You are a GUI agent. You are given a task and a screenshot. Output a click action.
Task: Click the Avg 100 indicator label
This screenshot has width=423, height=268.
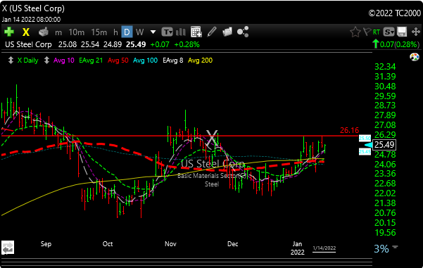[x=146, y=60]
